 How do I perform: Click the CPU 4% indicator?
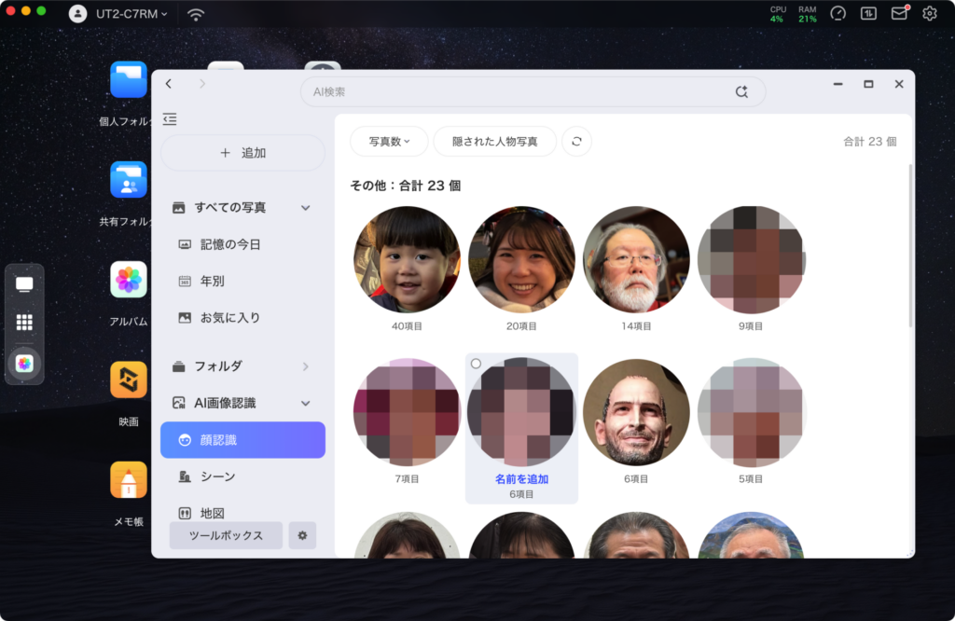778,14
